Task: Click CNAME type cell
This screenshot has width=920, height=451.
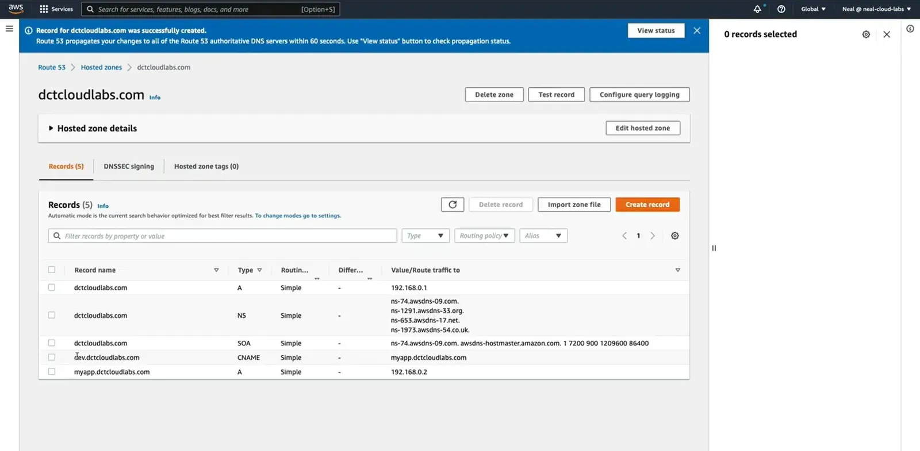Action: (248, 357)
